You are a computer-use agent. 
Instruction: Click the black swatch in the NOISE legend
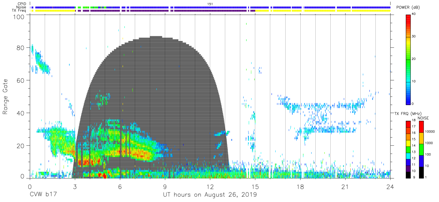point(421,172)
